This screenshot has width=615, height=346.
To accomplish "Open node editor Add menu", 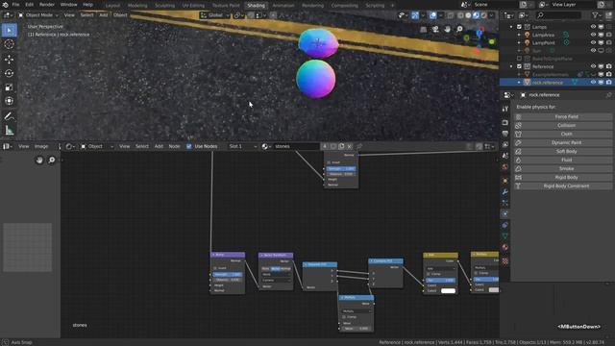I will coord(159,146).
